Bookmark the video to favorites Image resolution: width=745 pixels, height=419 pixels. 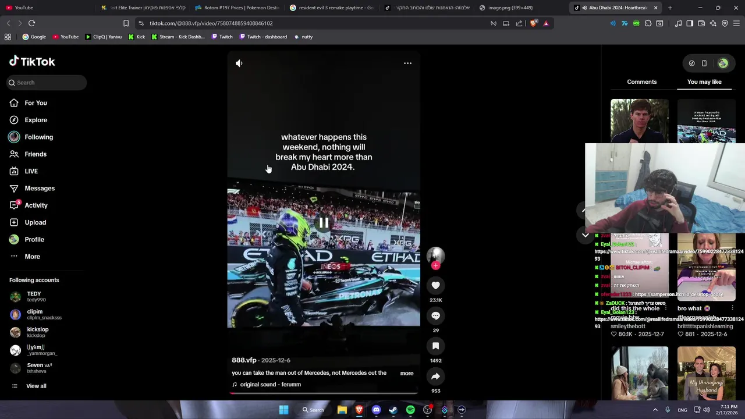(x=435, y=346)
